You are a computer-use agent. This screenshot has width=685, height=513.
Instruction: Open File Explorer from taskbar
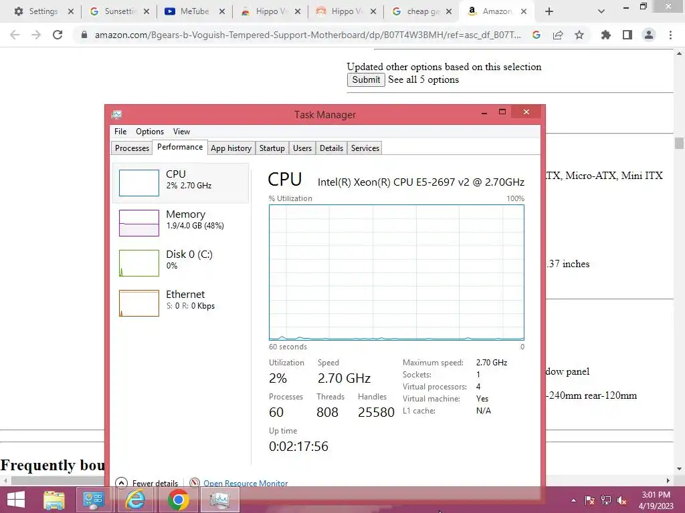(54, 500)
